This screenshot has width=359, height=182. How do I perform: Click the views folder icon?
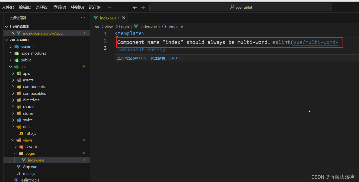click(x=19, y=140)
